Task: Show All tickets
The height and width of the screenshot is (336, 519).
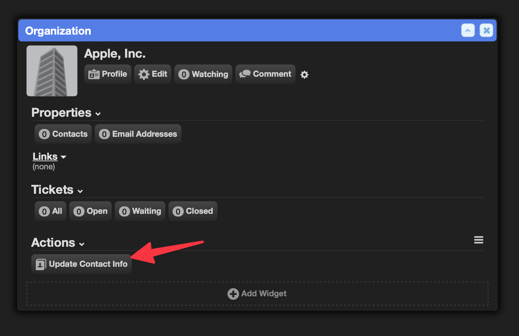Action: pyautogui.click(x=50, y=211)
